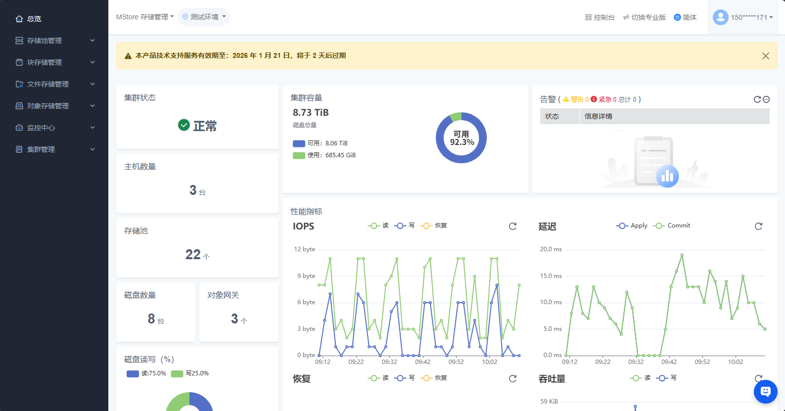Toggle the Commit series in latency legend
The image size is (785, 411).
pyautogui.click(x=671, y=226)
